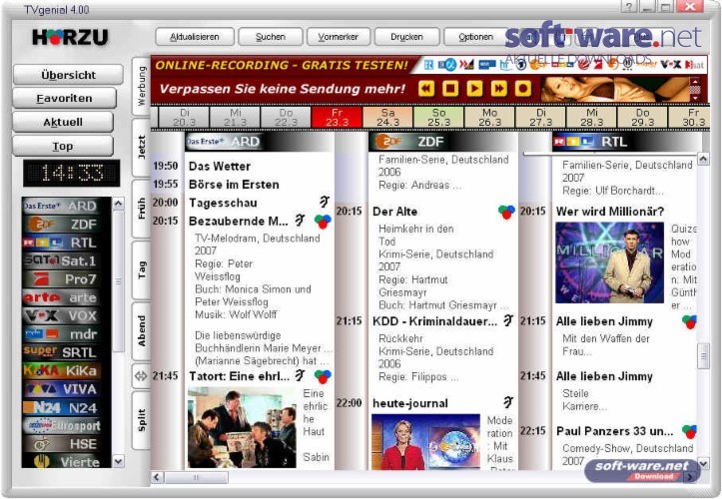Click the ZDF column header
The height and width of the screenshot is (499, 722).
[443, 142]
